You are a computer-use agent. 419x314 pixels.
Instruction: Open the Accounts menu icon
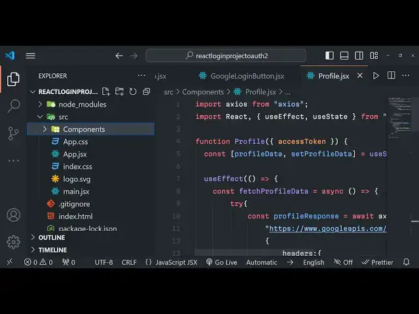(13, 215)
